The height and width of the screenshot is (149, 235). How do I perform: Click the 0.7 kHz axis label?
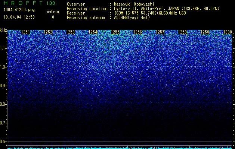3,123
